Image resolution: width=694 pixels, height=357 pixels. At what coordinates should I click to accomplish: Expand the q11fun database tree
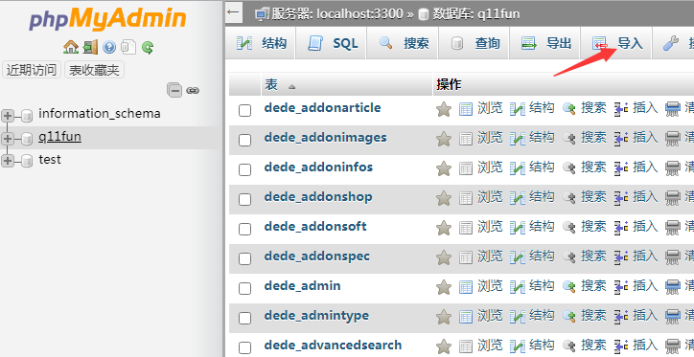pos(7,139)
